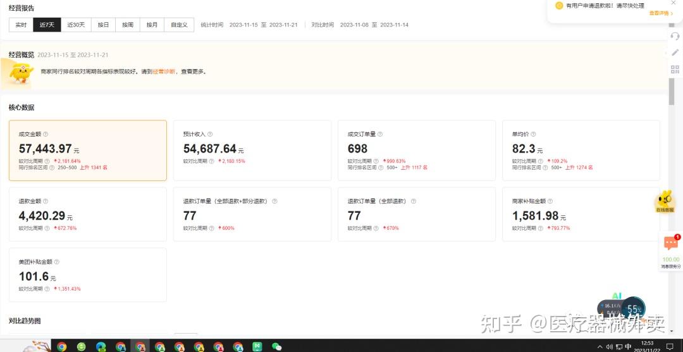Click the 1,581.98 subsidy value
This screenshot has height=352, width=683.
click(536, 215)
